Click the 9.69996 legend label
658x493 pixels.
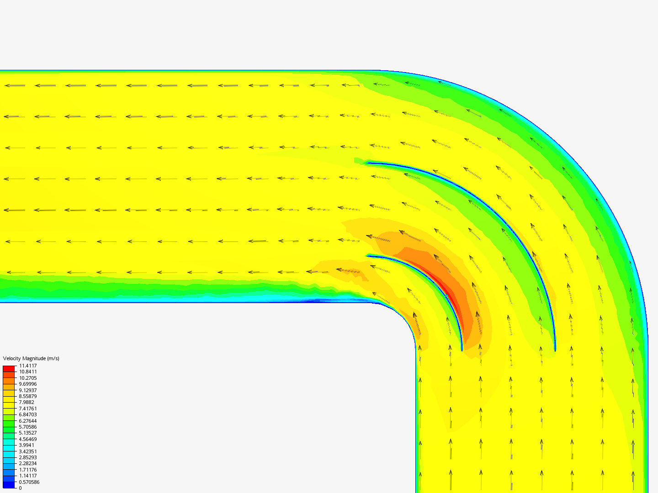tap(28, 384)
